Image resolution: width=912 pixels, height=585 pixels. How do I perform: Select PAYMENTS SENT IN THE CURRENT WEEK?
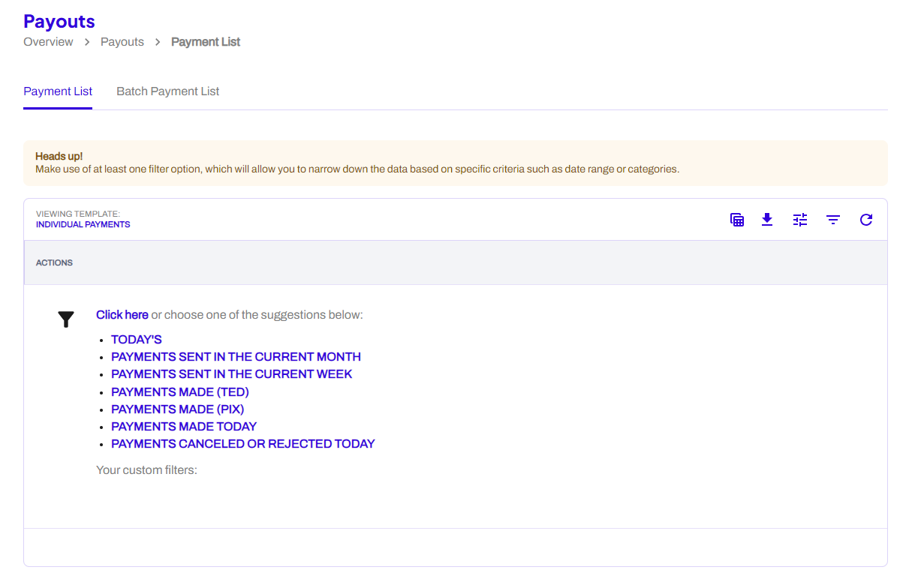point(231,374)
